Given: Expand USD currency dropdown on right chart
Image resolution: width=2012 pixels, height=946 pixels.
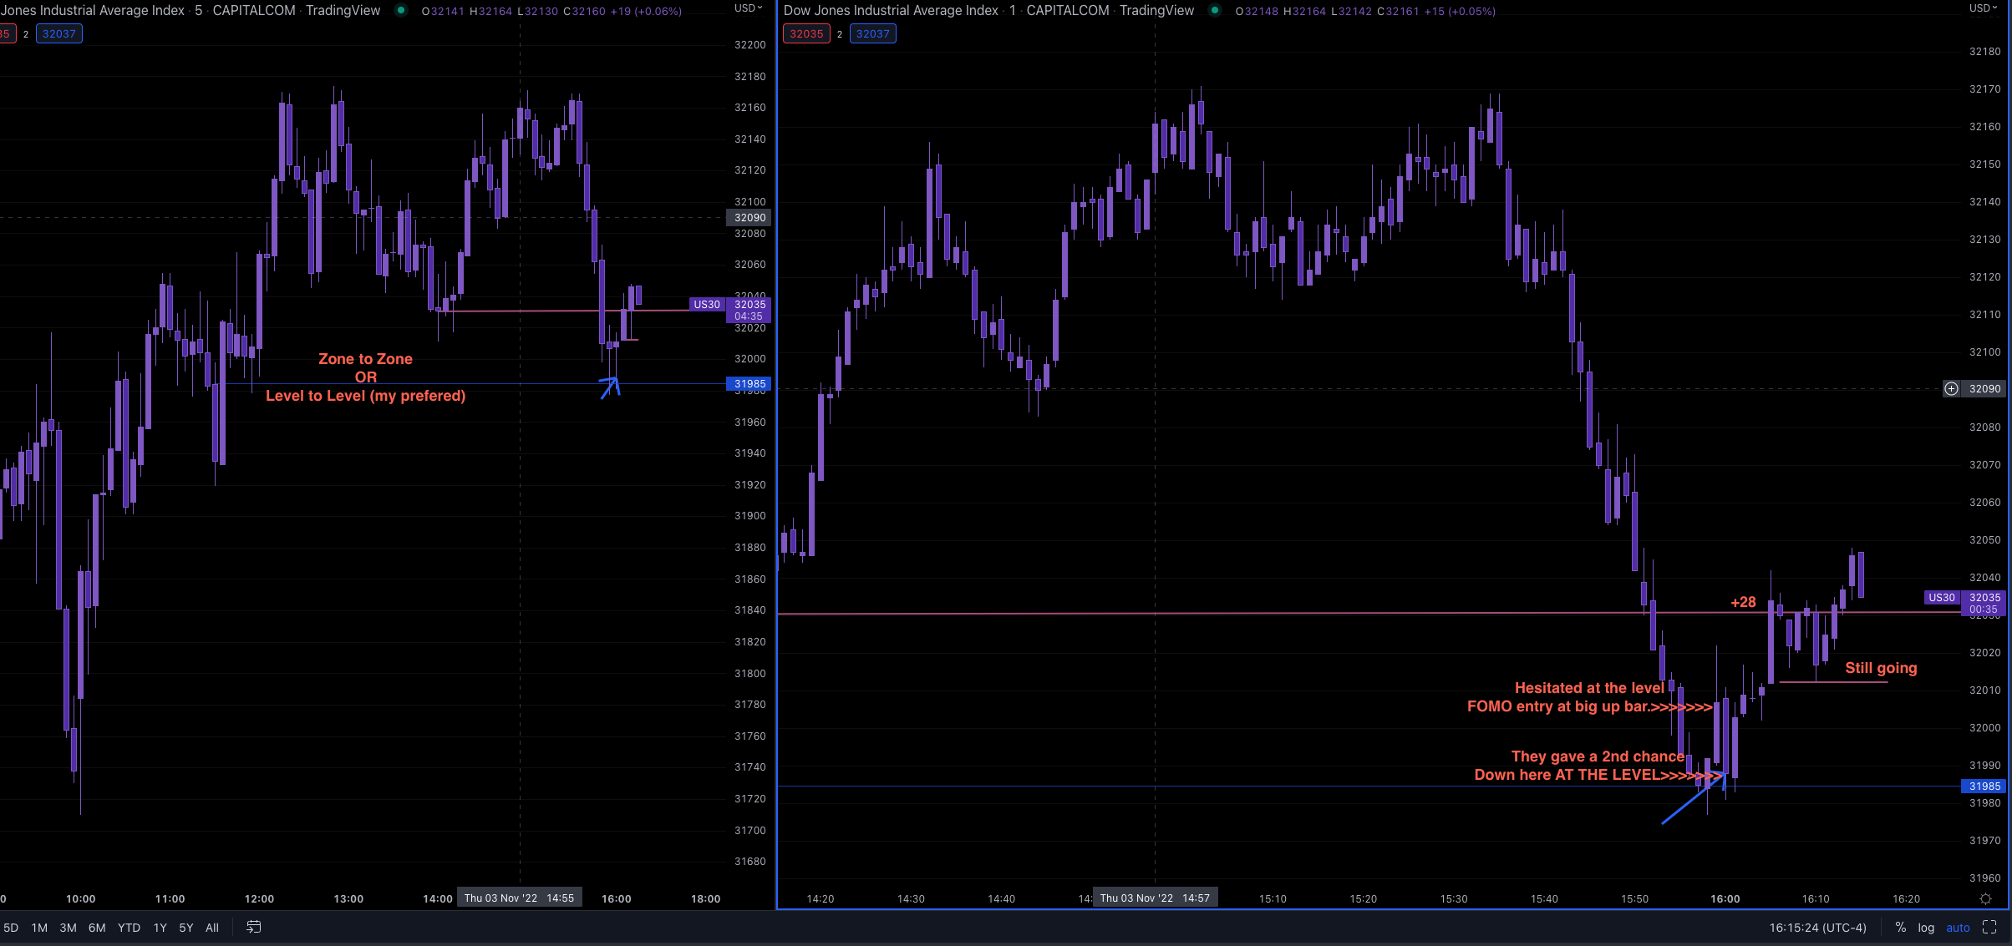Looking at the screenshot, I should click(1984, 8).
